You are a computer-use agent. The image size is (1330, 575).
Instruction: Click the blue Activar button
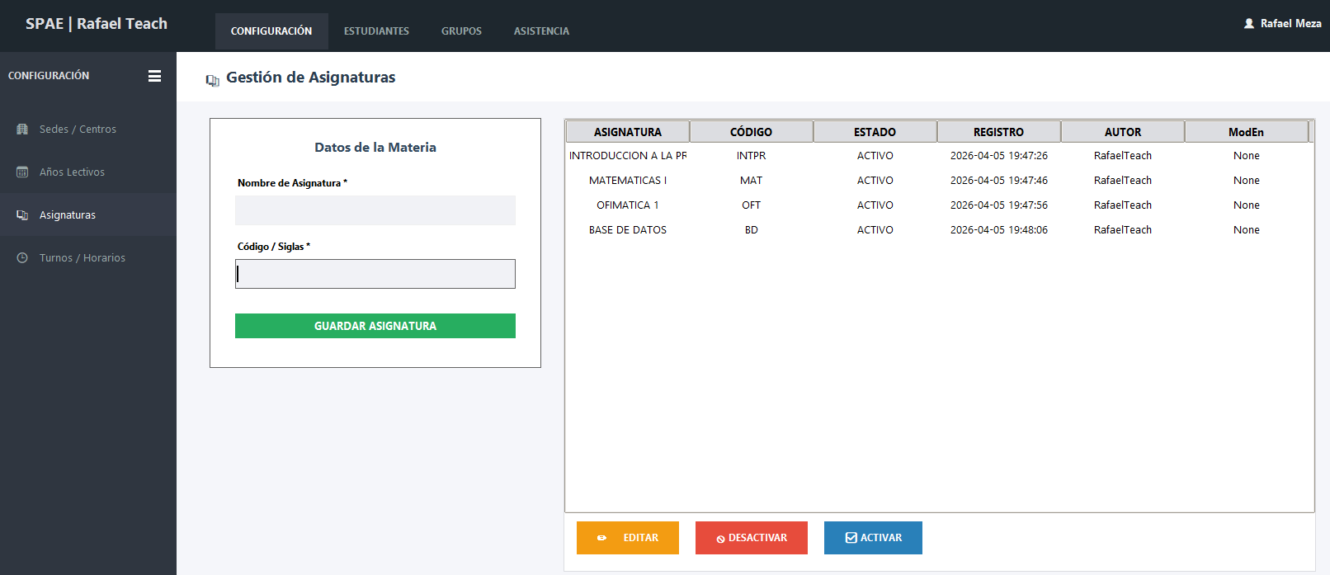pos(873,538)
